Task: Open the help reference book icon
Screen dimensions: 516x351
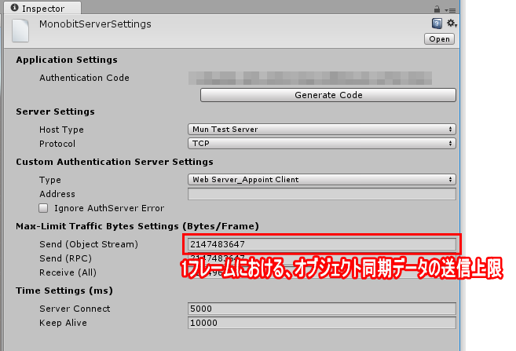Action: point(437,24)
